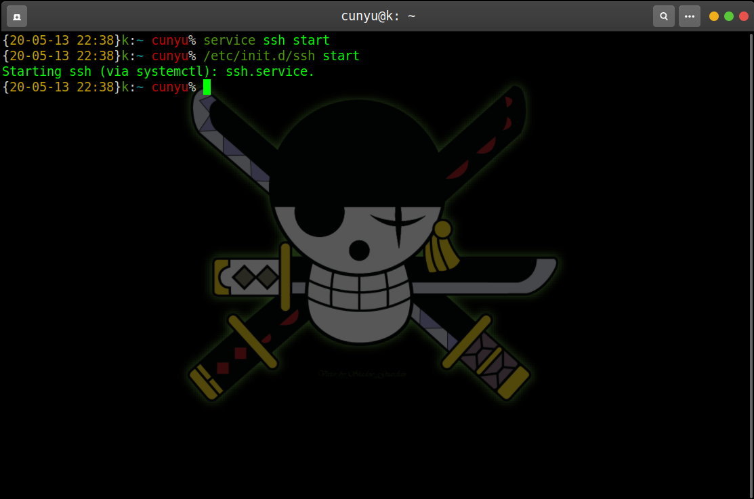754x499 pixels.
Task: Click the 'cunyu%' prompt on the last line
Action: coord(173,87)
